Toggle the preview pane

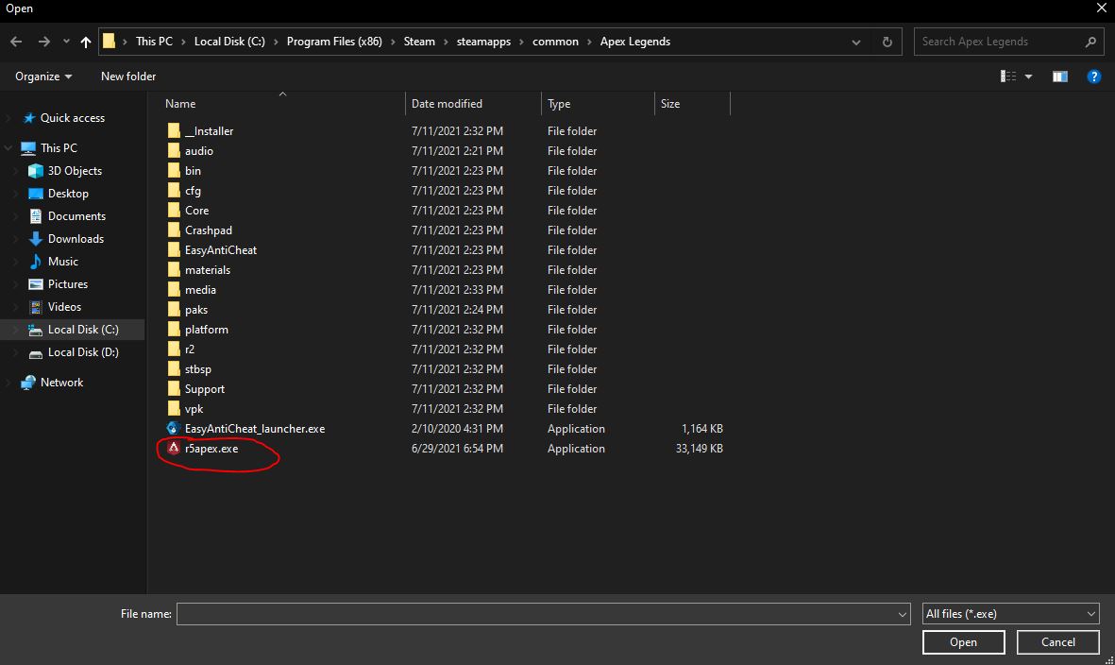(1059, 77)
